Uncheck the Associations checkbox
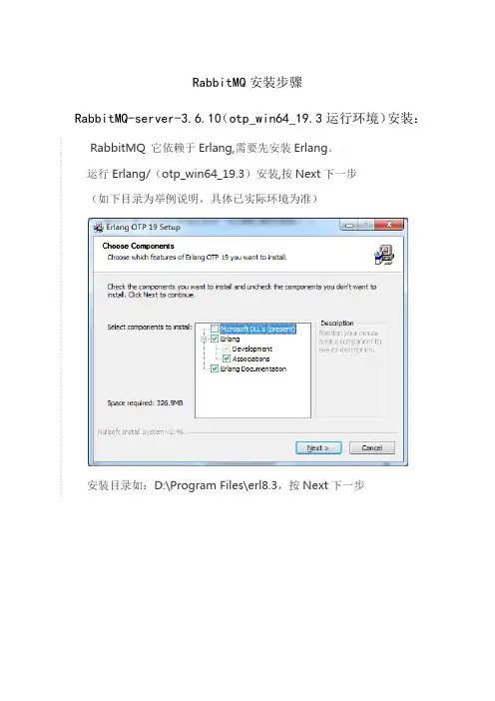 (x=227, y=358)
